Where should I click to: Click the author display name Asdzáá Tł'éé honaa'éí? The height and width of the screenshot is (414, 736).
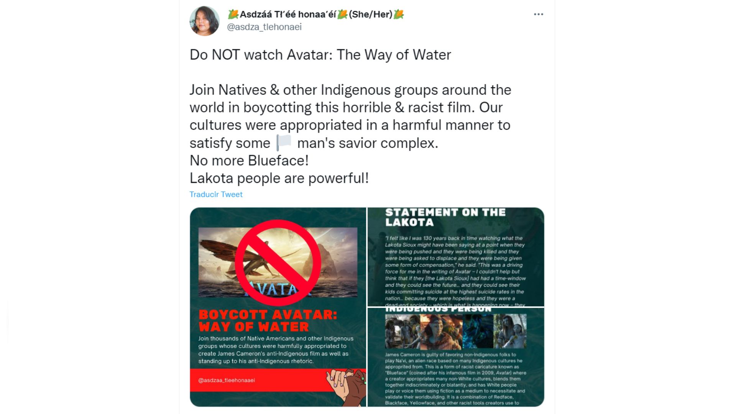tap(288, 15)
